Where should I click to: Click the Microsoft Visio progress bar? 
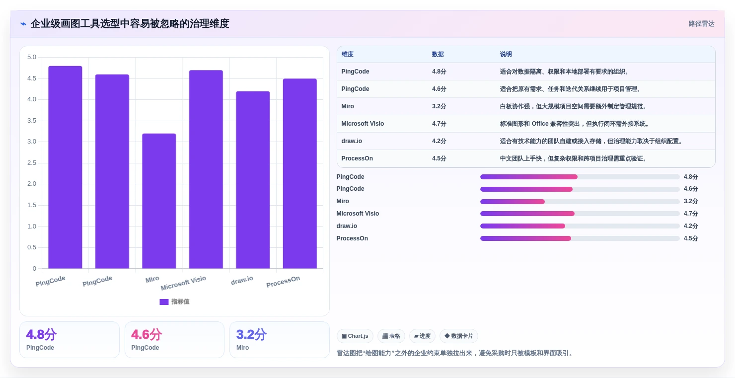point(580,214)
